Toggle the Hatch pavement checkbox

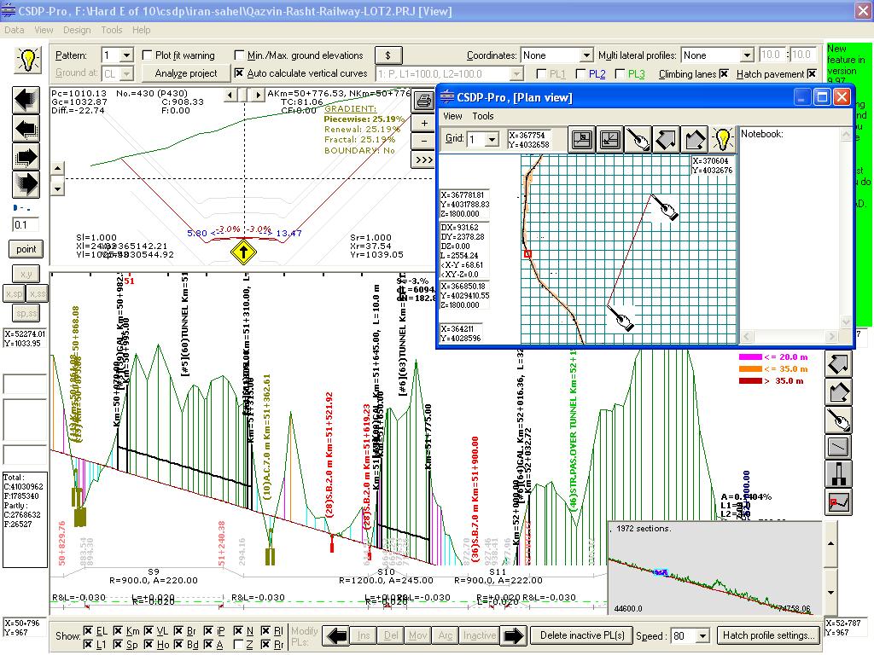coord(813,73)
